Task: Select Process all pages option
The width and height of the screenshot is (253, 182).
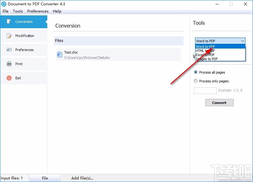Action: [x=196, y=72]
